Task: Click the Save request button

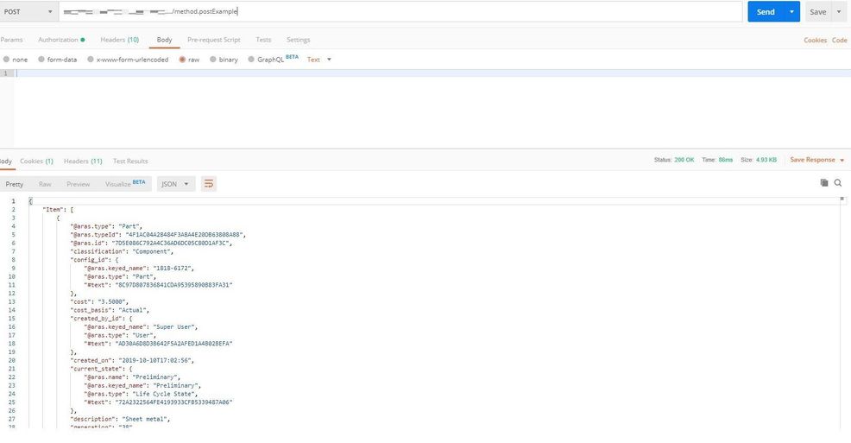Action: click(x=816, y=12)
